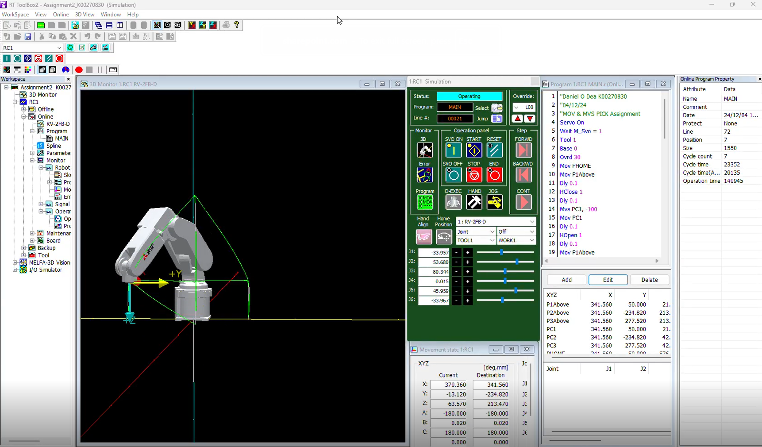Expand the MELFA-3D Vision tree node
This screenshot has height=447, width=762.
(15, 263)
